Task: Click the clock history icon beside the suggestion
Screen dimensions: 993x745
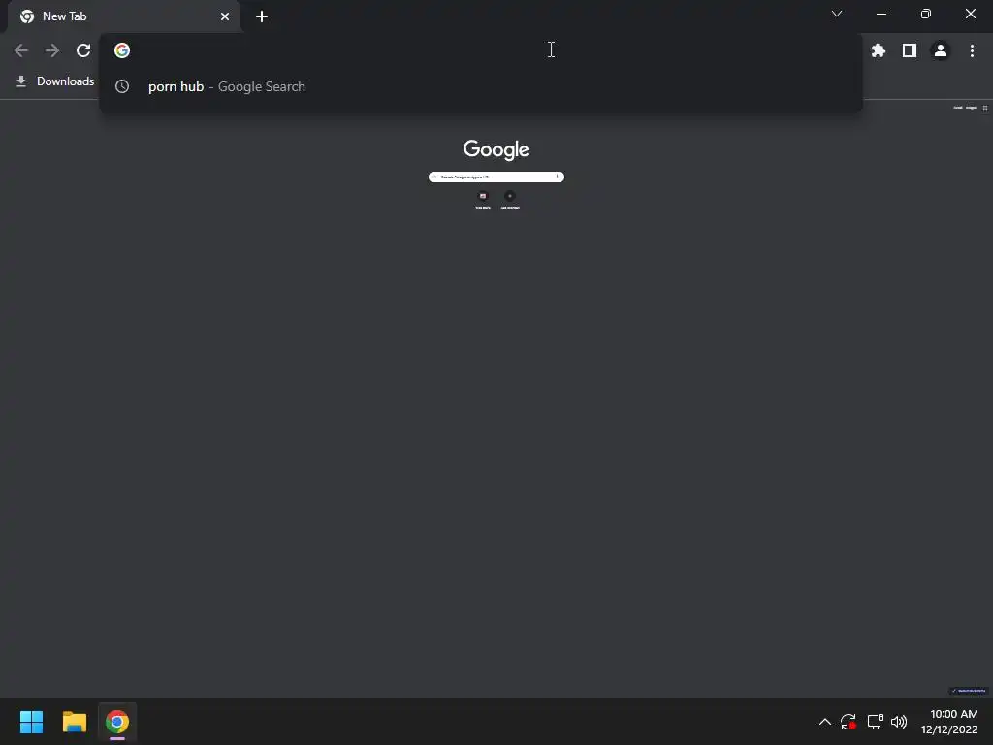Action: (x=122, y=86)
